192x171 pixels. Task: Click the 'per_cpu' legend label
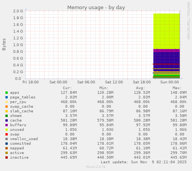click(x=18, y=102)
